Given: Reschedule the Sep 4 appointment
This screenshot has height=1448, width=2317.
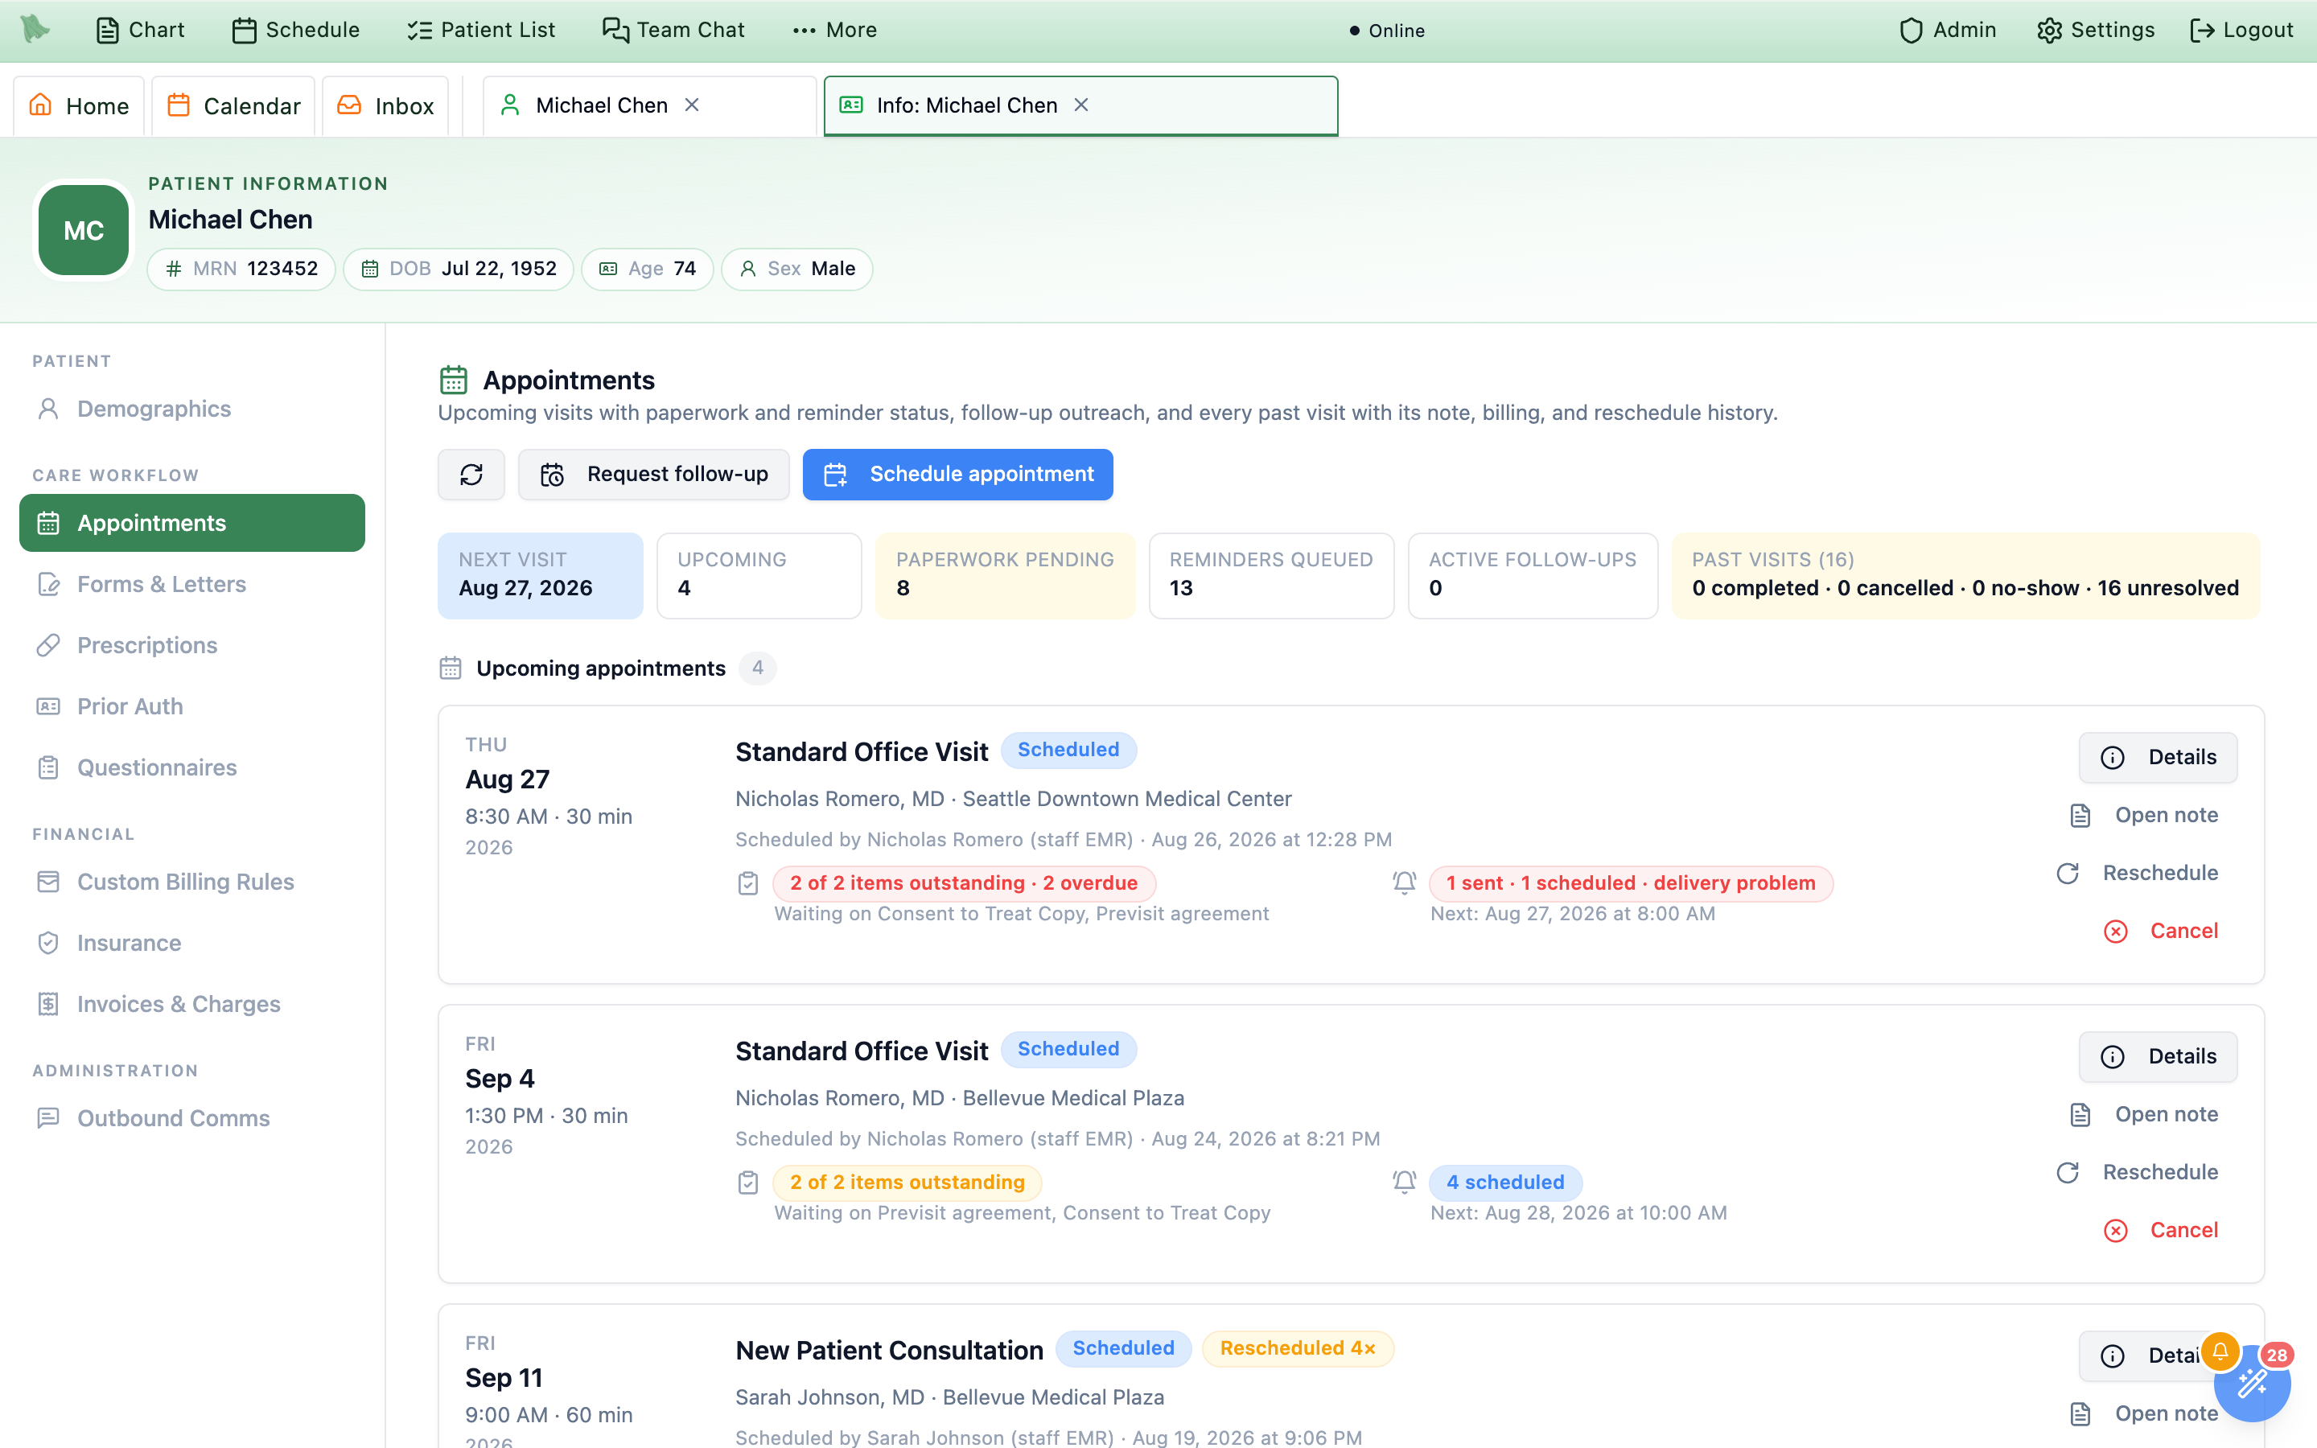Looking at the screenshot, I should (x=2137, y=1172).
